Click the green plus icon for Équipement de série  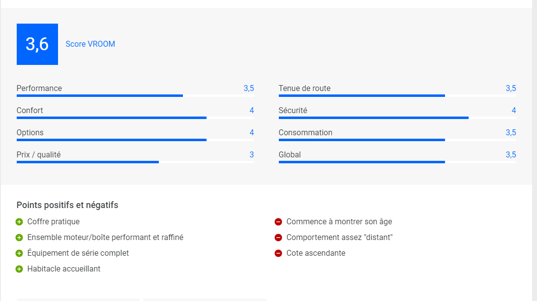pyautogui.click(x=19, y=253)
